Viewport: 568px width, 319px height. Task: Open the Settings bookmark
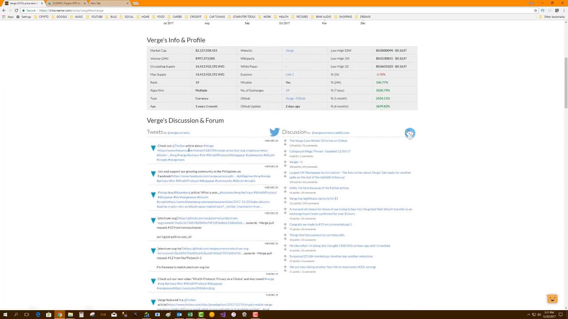pyautogui.click(x=24, y=17)
